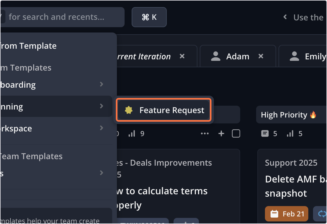Click the From Template header

tap(28, 46)
